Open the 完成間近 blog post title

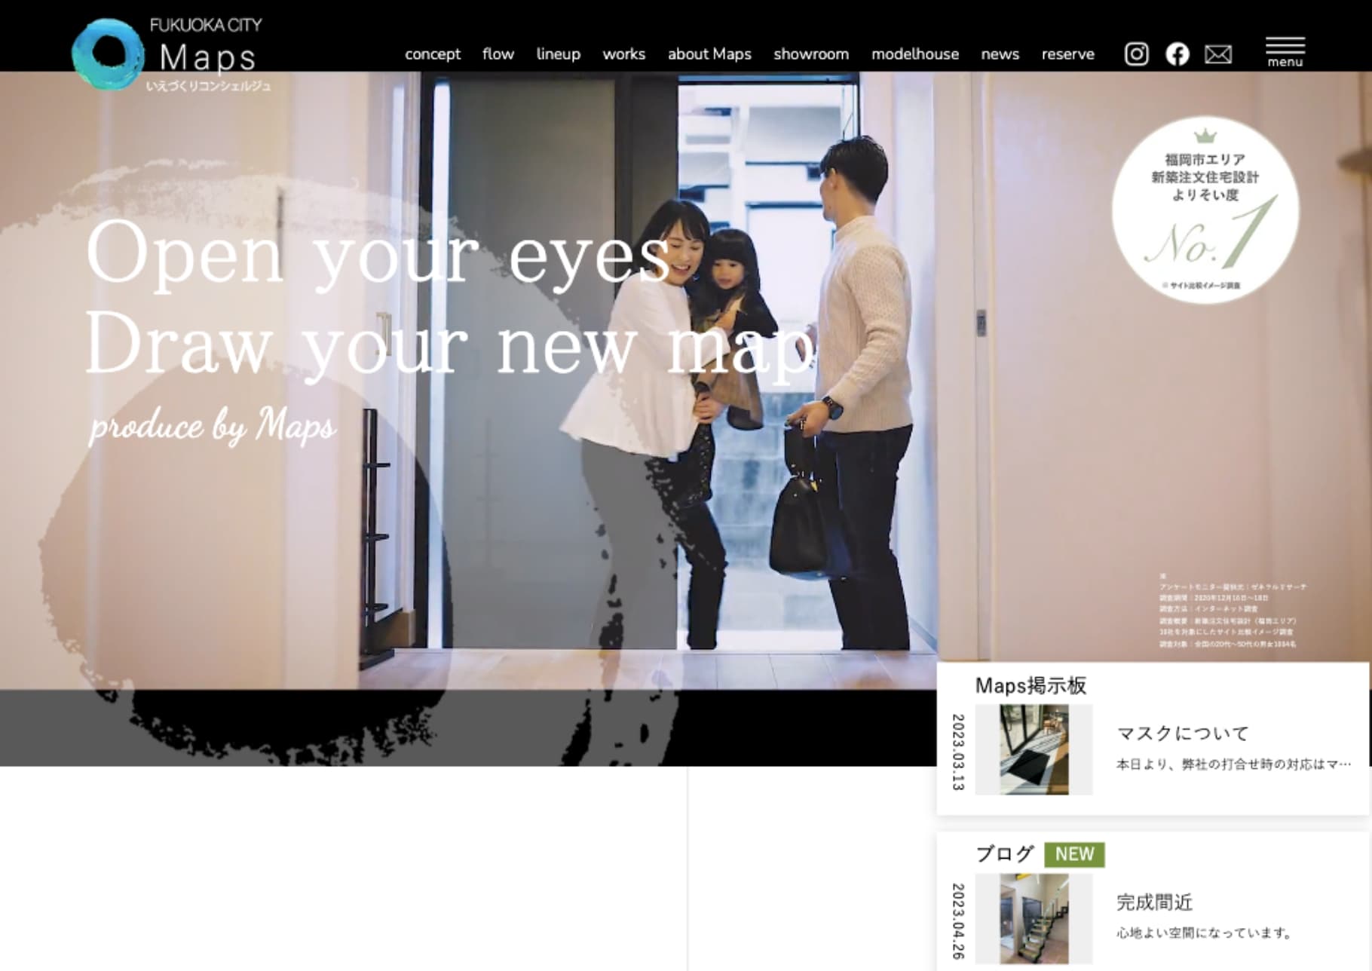1154,902
